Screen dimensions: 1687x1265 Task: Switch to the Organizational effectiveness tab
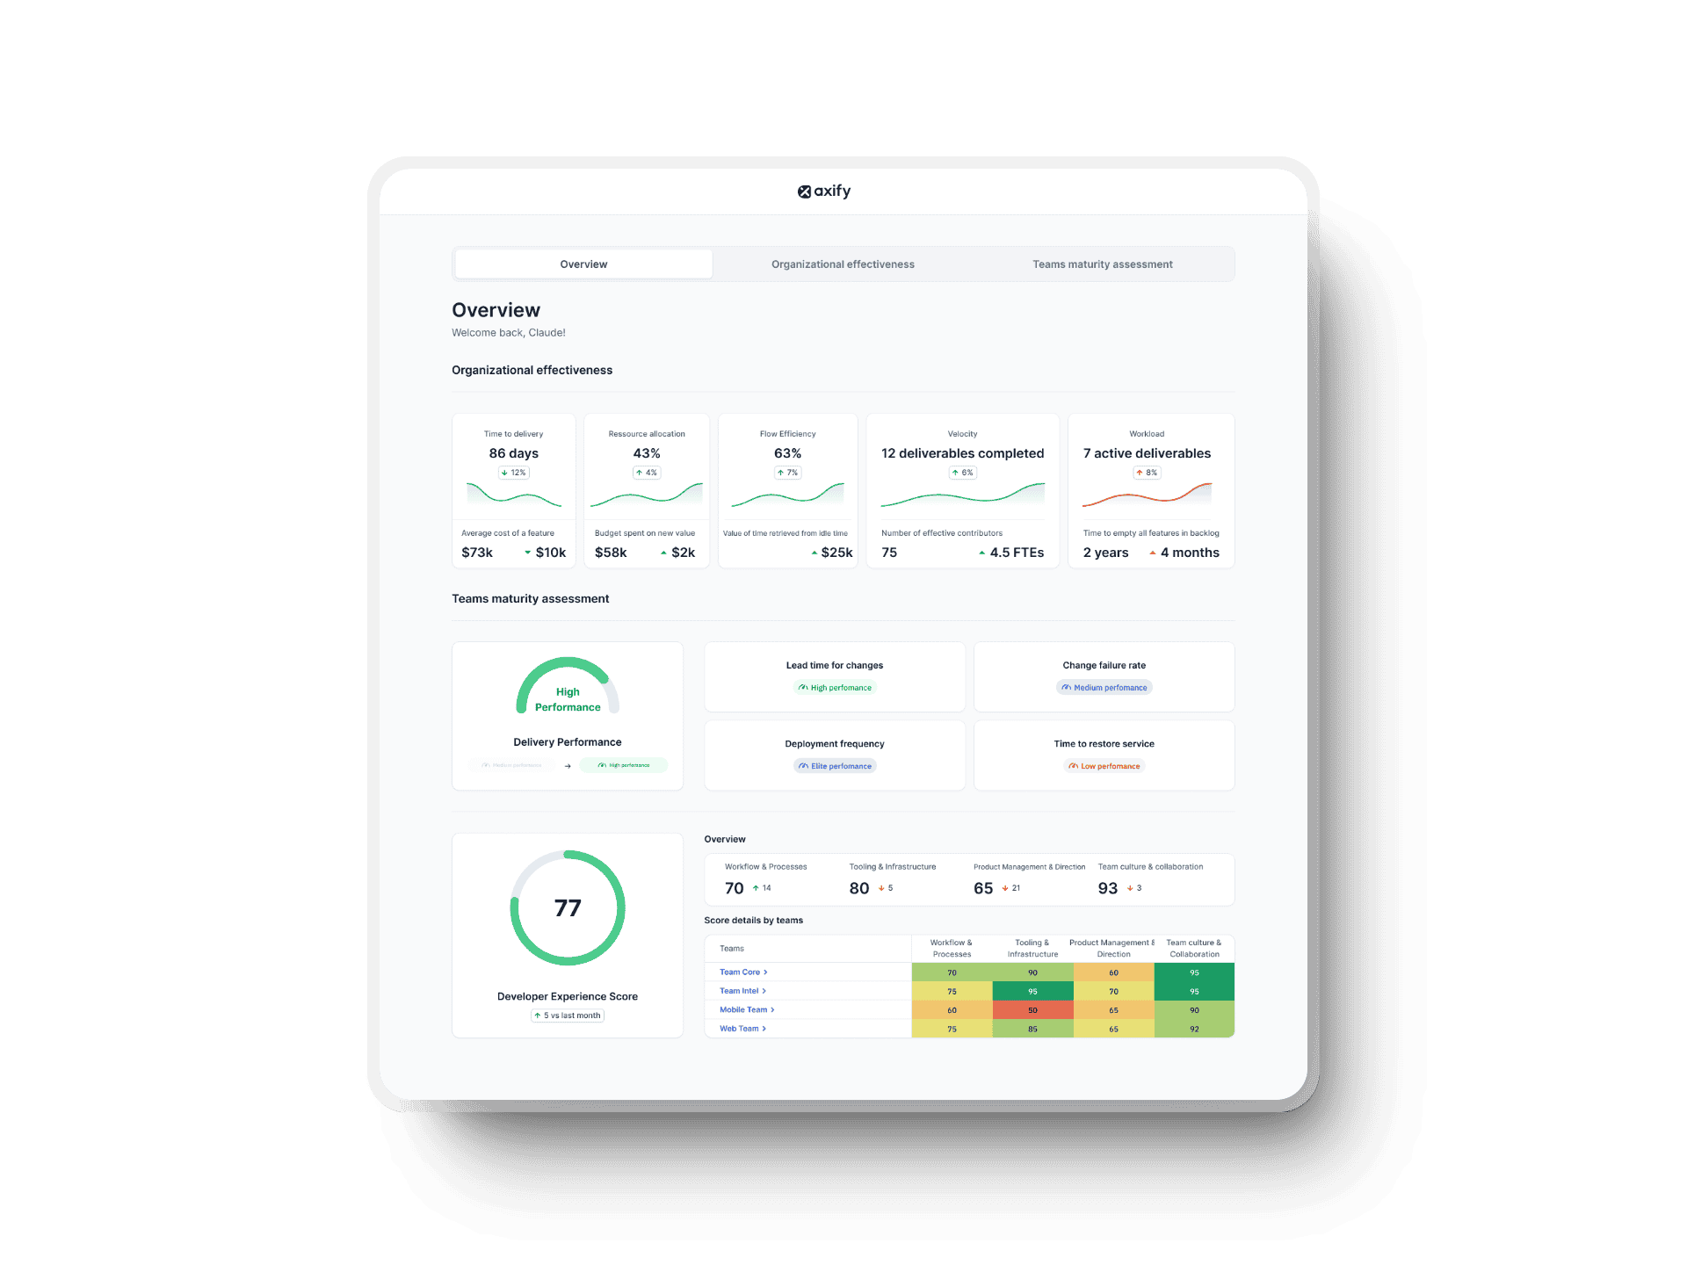(x=843, y=263)
